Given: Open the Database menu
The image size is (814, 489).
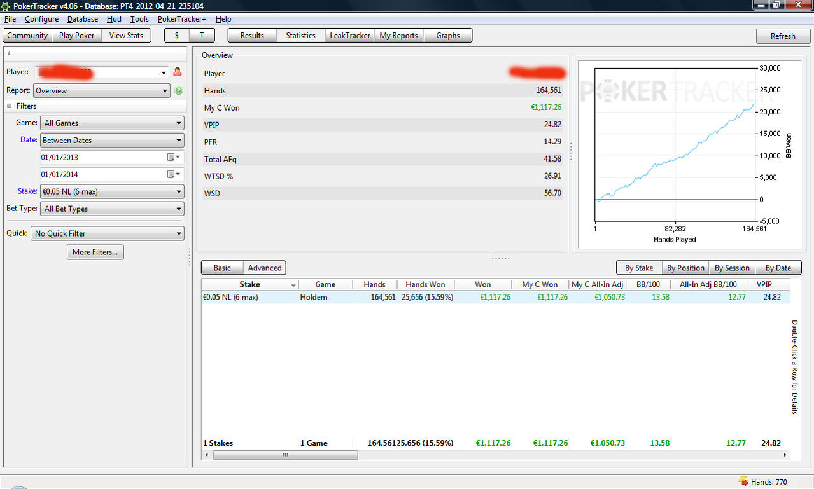Looking at the screenshot, I should click(x=83, y=19).
